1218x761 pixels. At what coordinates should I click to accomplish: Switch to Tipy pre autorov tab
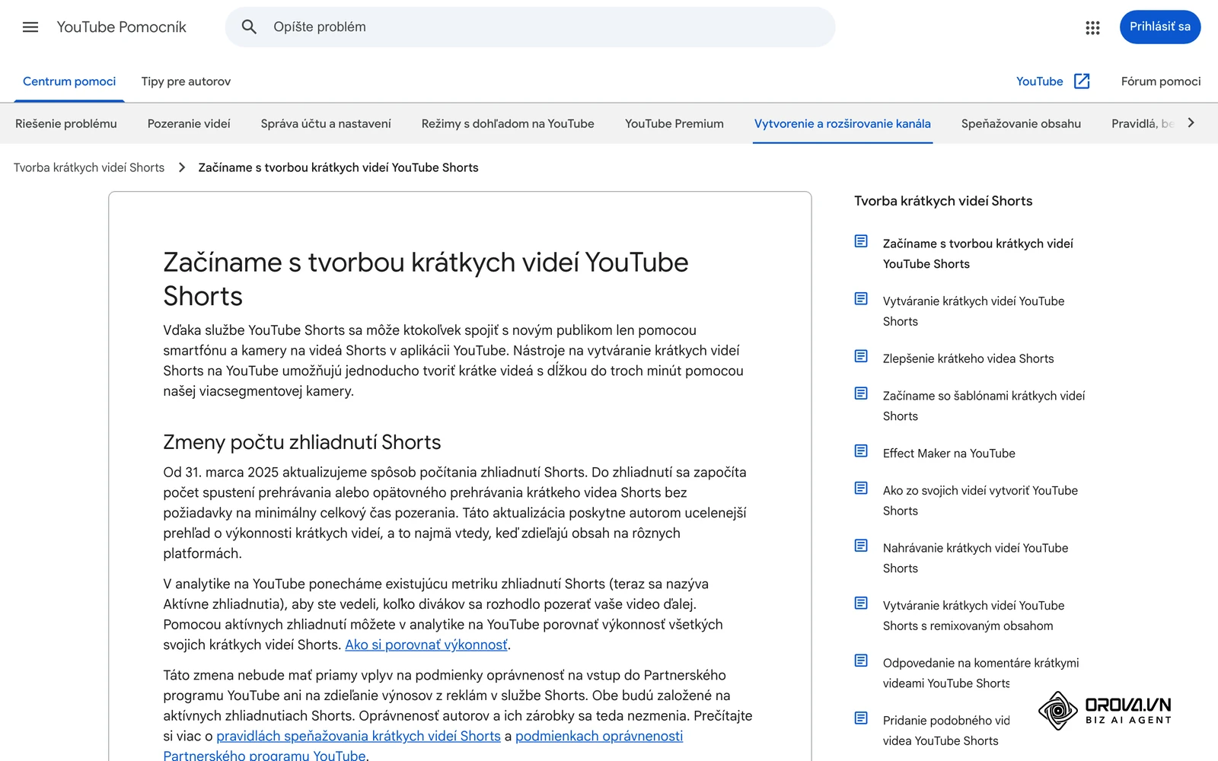click(x=186, y=81)
